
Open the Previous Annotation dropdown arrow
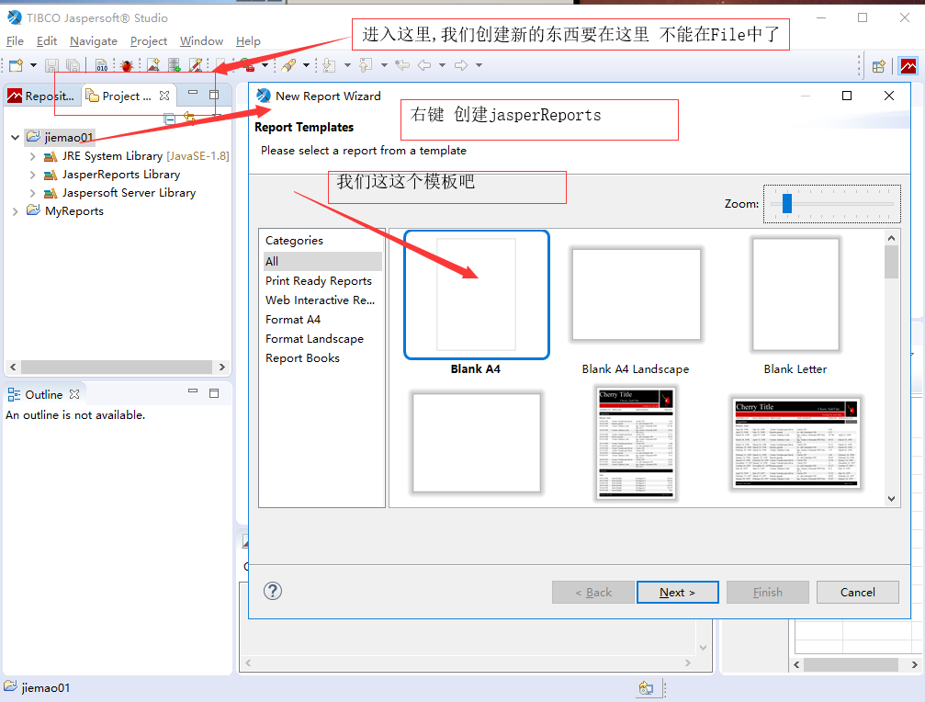tap(384, 65)
